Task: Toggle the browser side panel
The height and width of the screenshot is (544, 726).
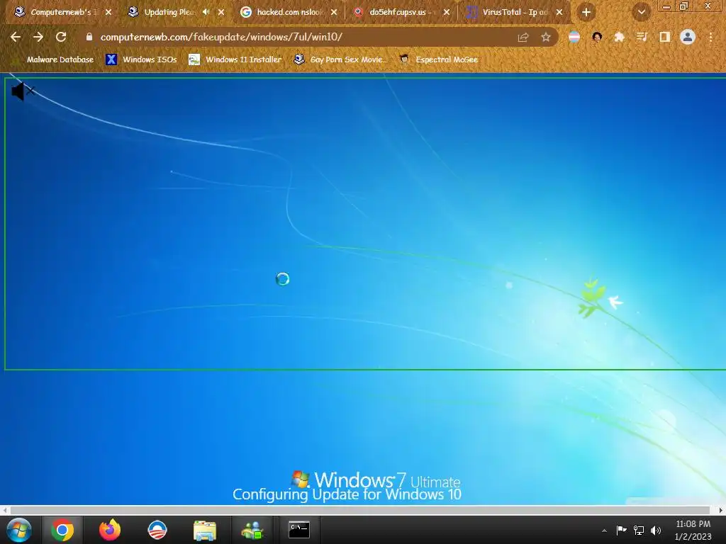Action: click(664, 37)
